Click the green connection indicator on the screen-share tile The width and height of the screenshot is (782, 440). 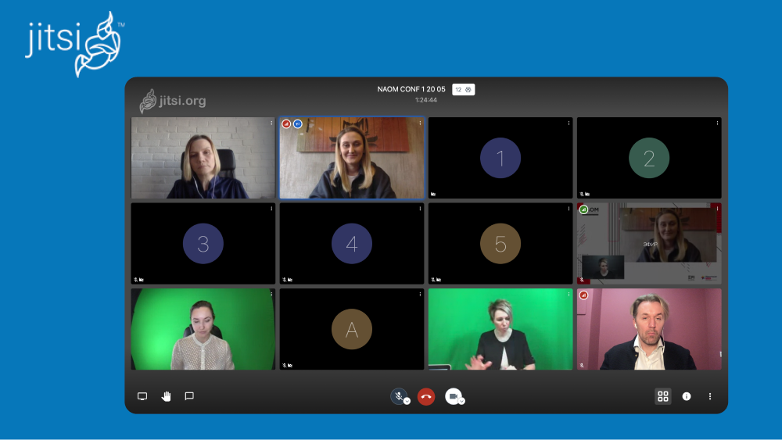pos(583,209)
